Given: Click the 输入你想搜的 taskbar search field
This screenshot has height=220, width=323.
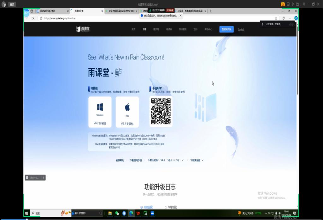Looking at the screenshot, I should click(x=87, y=213).
